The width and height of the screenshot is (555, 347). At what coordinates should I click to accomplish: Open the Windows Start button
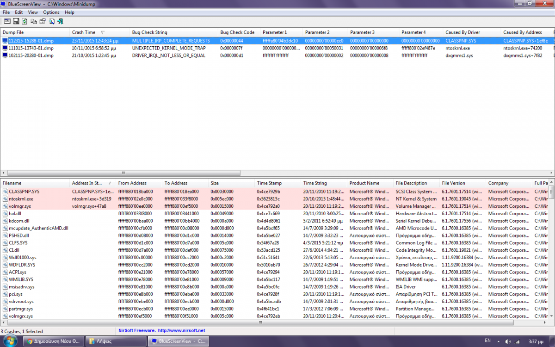point(10,341)
